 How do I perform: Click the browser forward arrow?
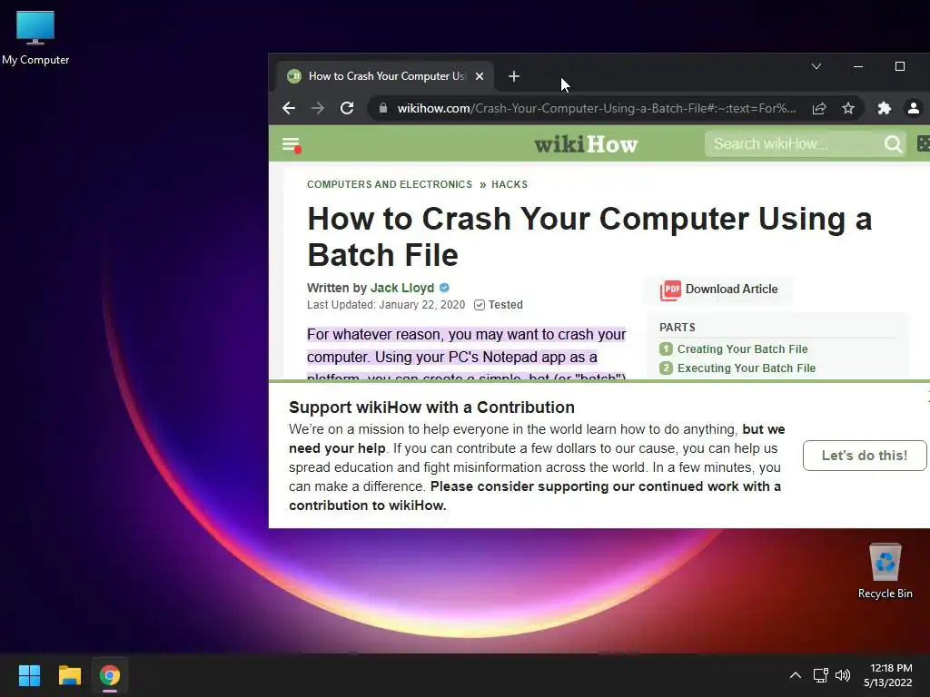318,108
